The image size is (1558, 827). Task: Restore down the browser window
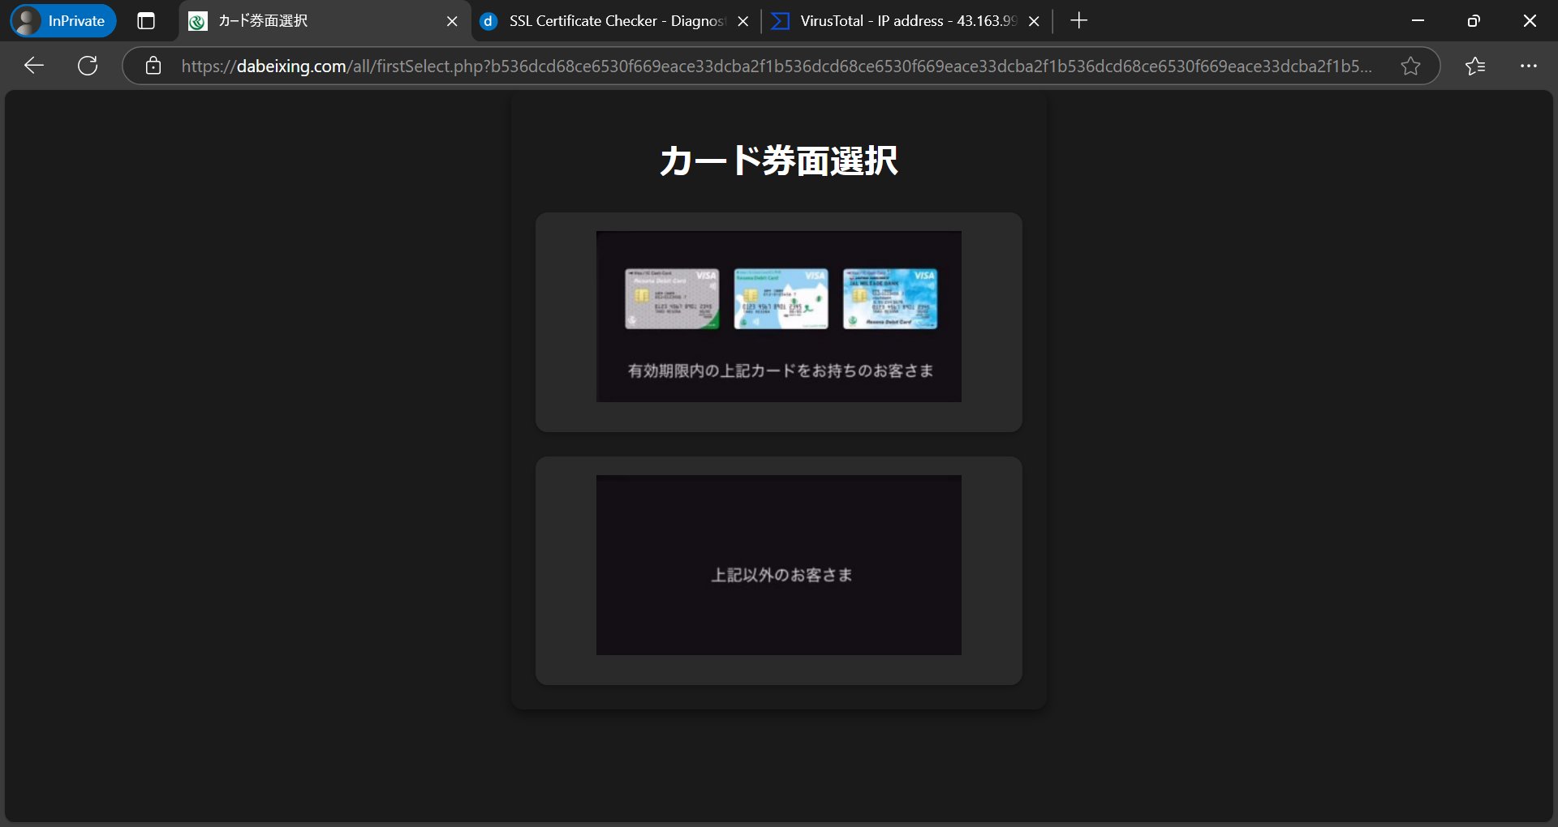pos(1474,21)
